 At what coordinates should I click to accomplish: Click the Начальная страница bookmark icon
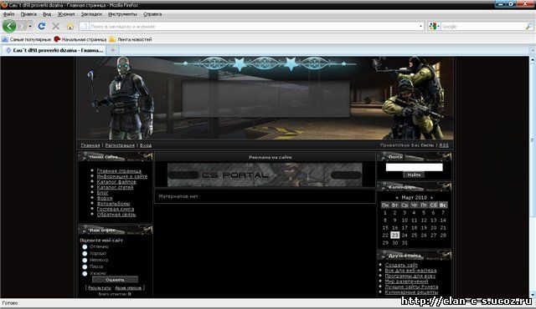point(57,39)
